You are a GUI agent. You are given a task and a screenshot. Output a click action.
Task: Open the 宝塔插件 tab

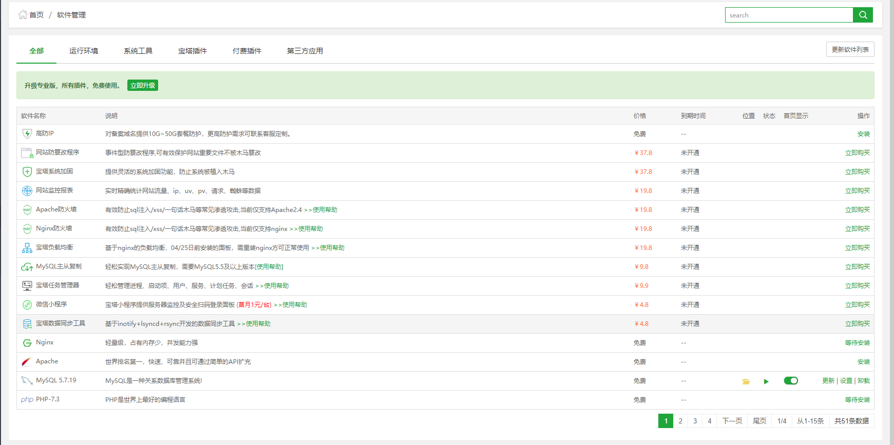(193, 51)
